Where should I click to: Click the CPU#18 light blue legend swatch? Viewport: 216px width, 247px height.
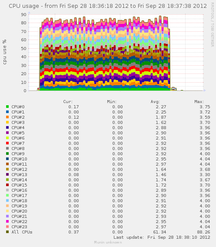7,200
